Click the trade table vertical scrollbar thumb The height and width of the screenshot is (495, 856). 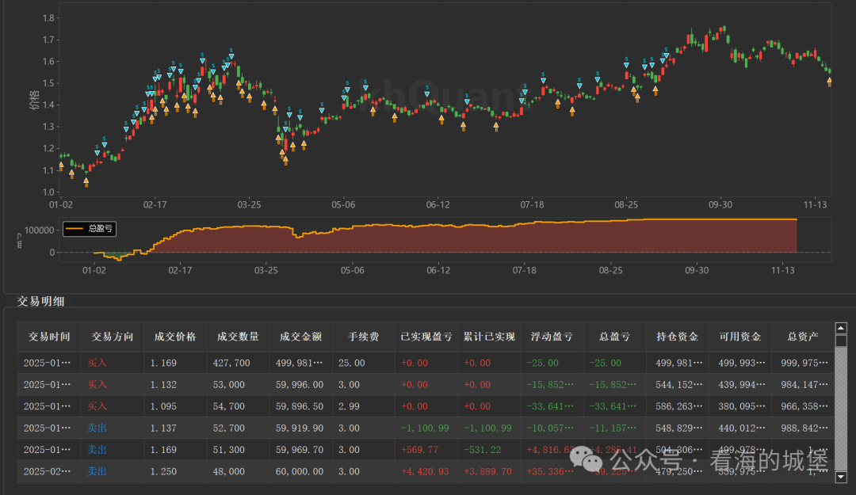[x=841, y=341]
